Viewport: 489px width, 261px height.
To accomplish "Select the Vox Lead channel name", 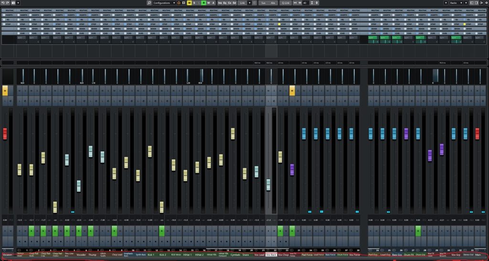I will (259, 255).
